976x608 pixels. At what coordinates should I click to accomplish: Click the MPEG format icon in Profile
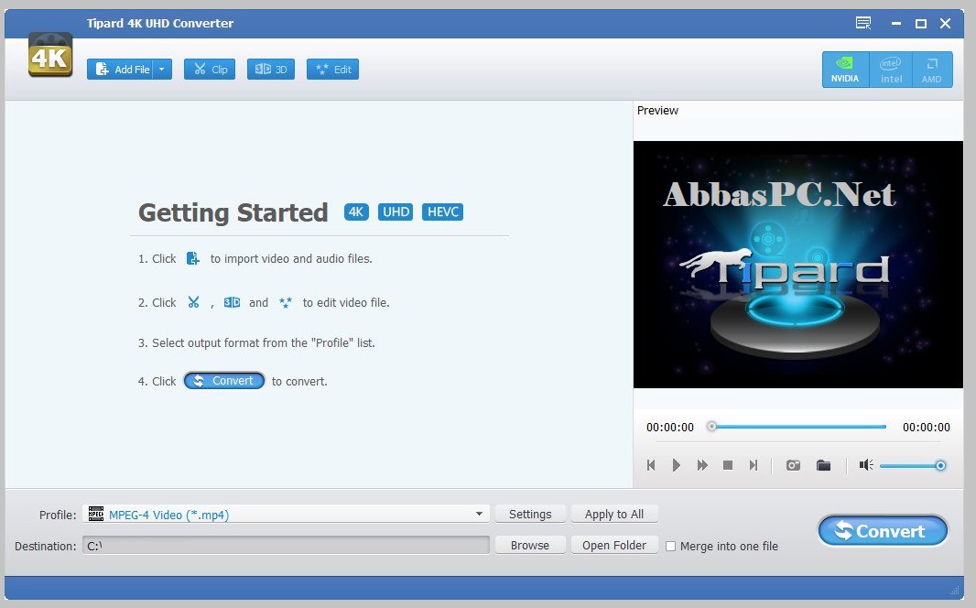[x=96, y=514]
